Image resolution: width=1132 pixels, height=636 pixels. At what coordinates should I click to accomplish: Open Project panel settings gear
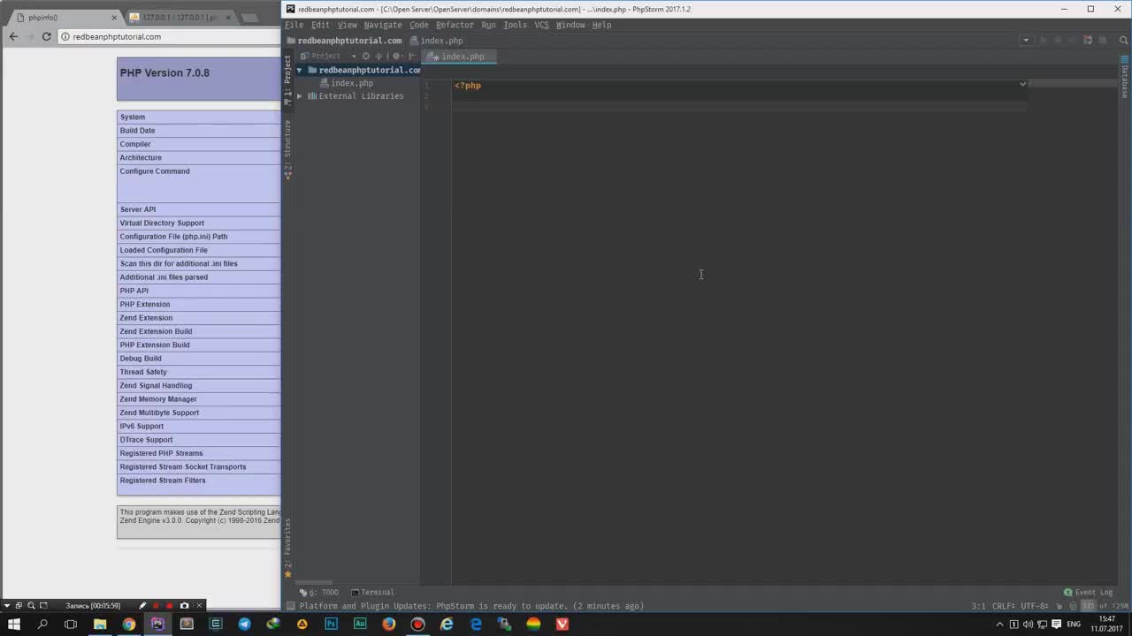click(396, 56)
